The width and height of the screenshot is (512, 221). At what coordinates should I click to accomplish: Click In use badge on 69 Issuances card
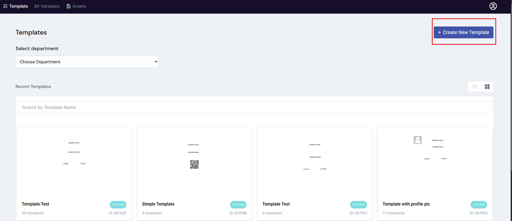coord(118,205)
